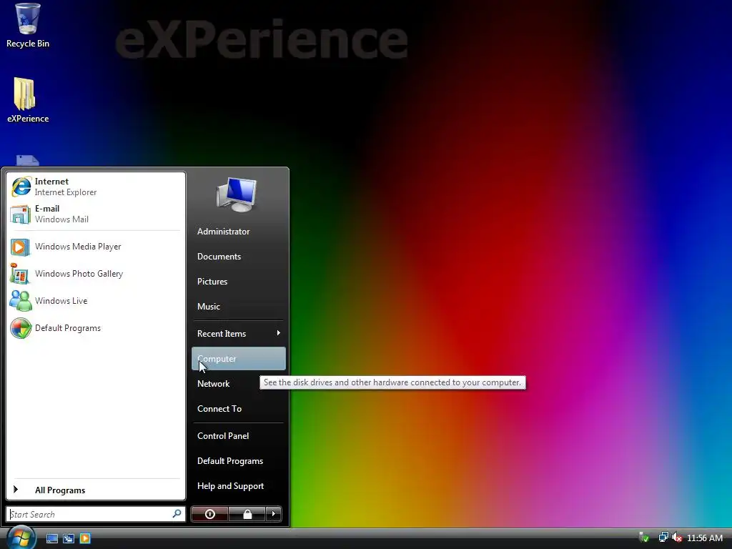Click the search magnifier icon
Image resolution: width=732 pixels, height=549 pixels.
177,514
